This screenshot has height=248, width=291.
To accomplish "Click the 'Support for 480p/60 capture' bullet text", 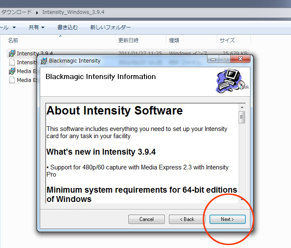I will pos(138,171).
